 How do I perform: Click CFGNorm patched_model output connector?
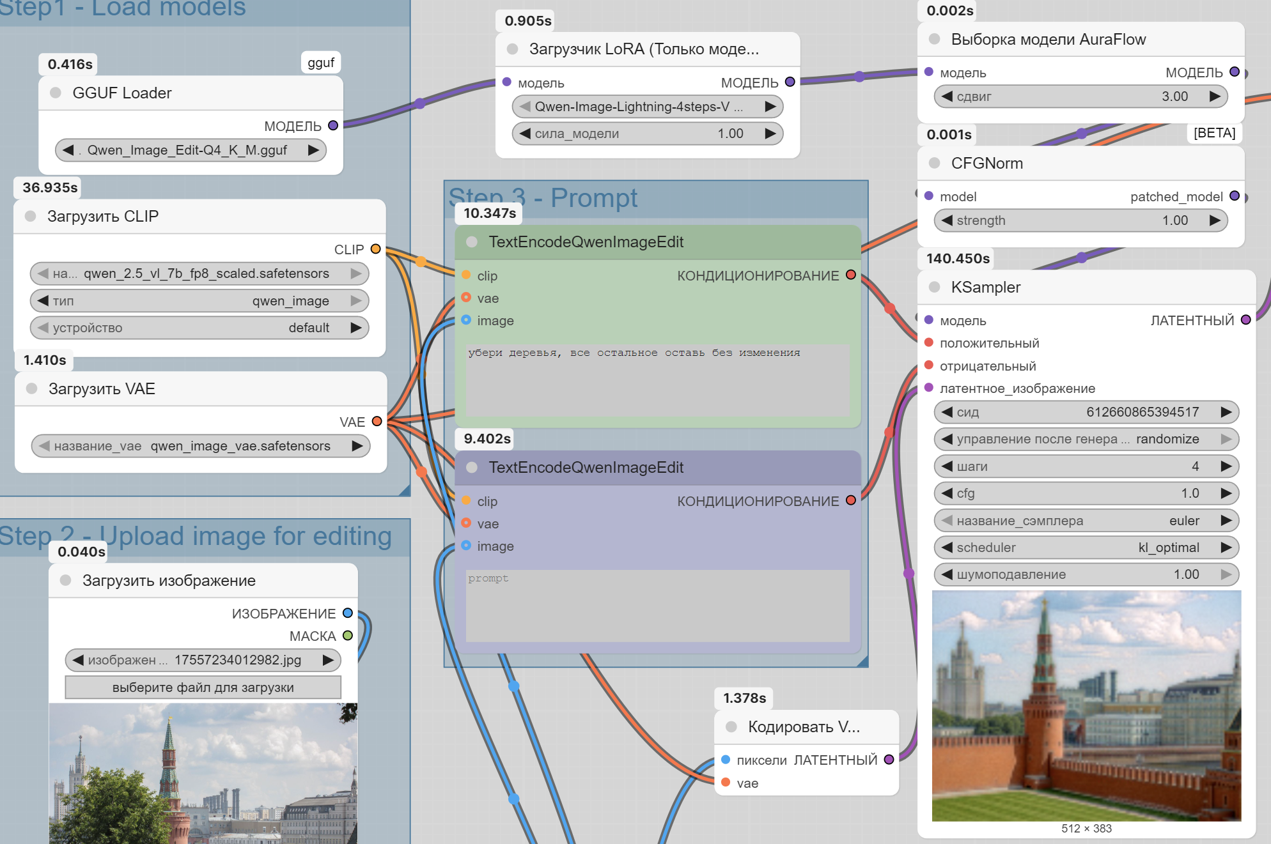(x=1235, y=196)
